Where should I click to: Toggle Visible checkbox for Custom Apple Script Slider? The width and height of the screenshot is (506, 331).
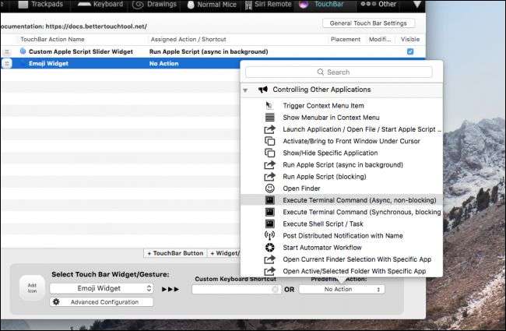[x=410, y=51]
